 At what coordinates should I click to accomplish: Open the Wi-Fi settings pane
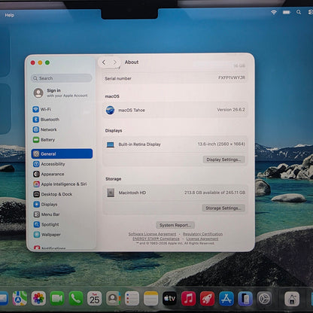point(41,110)
